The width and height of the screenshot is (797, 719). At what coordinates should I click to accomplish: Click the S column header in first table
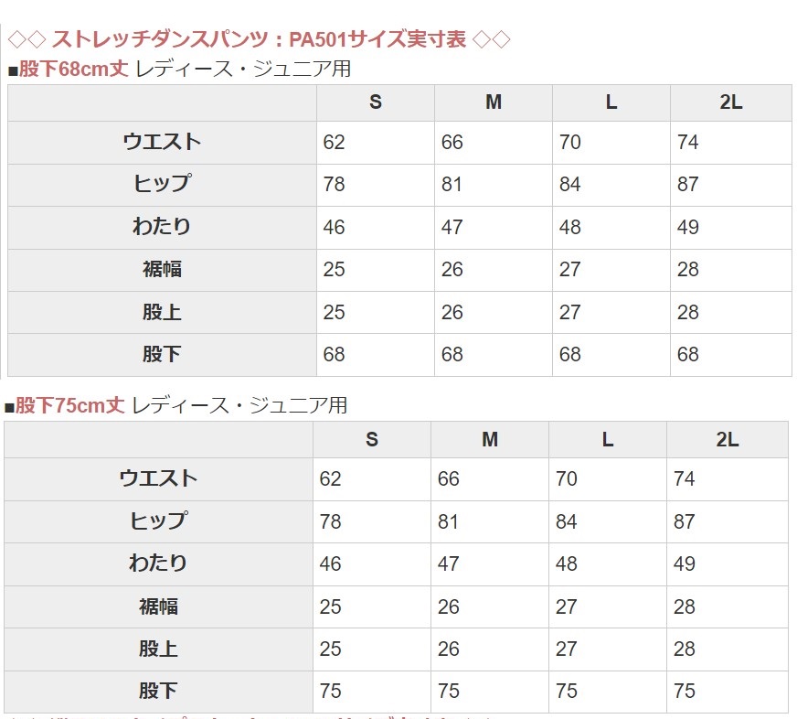pyautogui.click(x=376, y=102)
